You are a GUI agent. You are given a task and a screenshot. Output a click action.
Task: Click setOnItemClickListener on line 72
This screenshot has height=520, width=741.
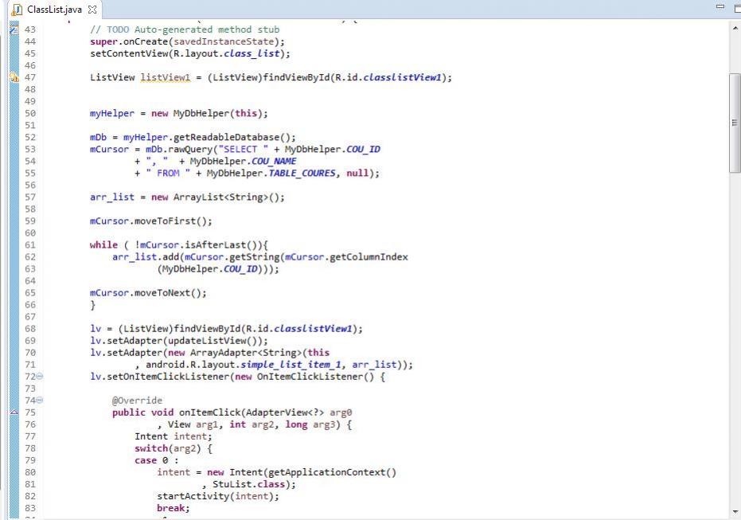[168, 377]
